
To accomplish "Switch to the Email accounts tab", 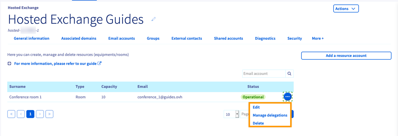I will click(121, 38).
